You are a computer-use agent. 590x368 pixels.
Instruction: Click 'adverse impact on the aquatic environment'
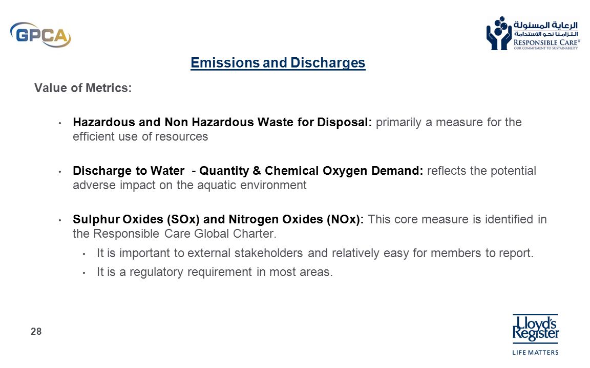tap(189, 185)
